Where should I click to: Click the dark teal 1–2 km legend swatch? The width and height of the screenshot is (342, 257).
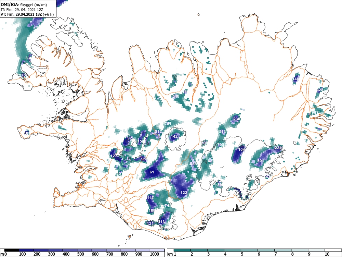[x=182, y=250]
